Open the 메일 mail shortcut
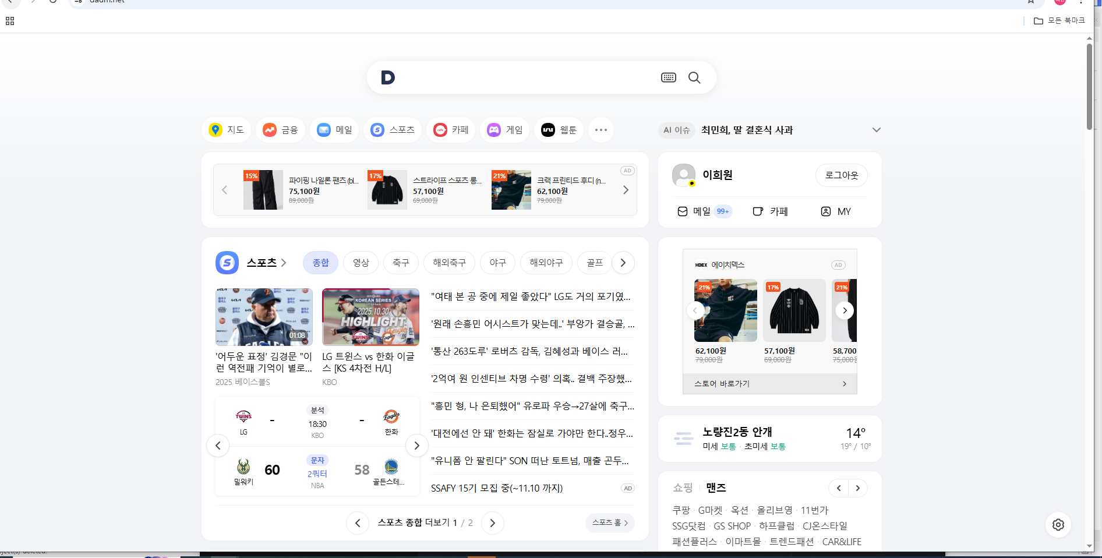1102x558 pixels. (x=335, y=130)
